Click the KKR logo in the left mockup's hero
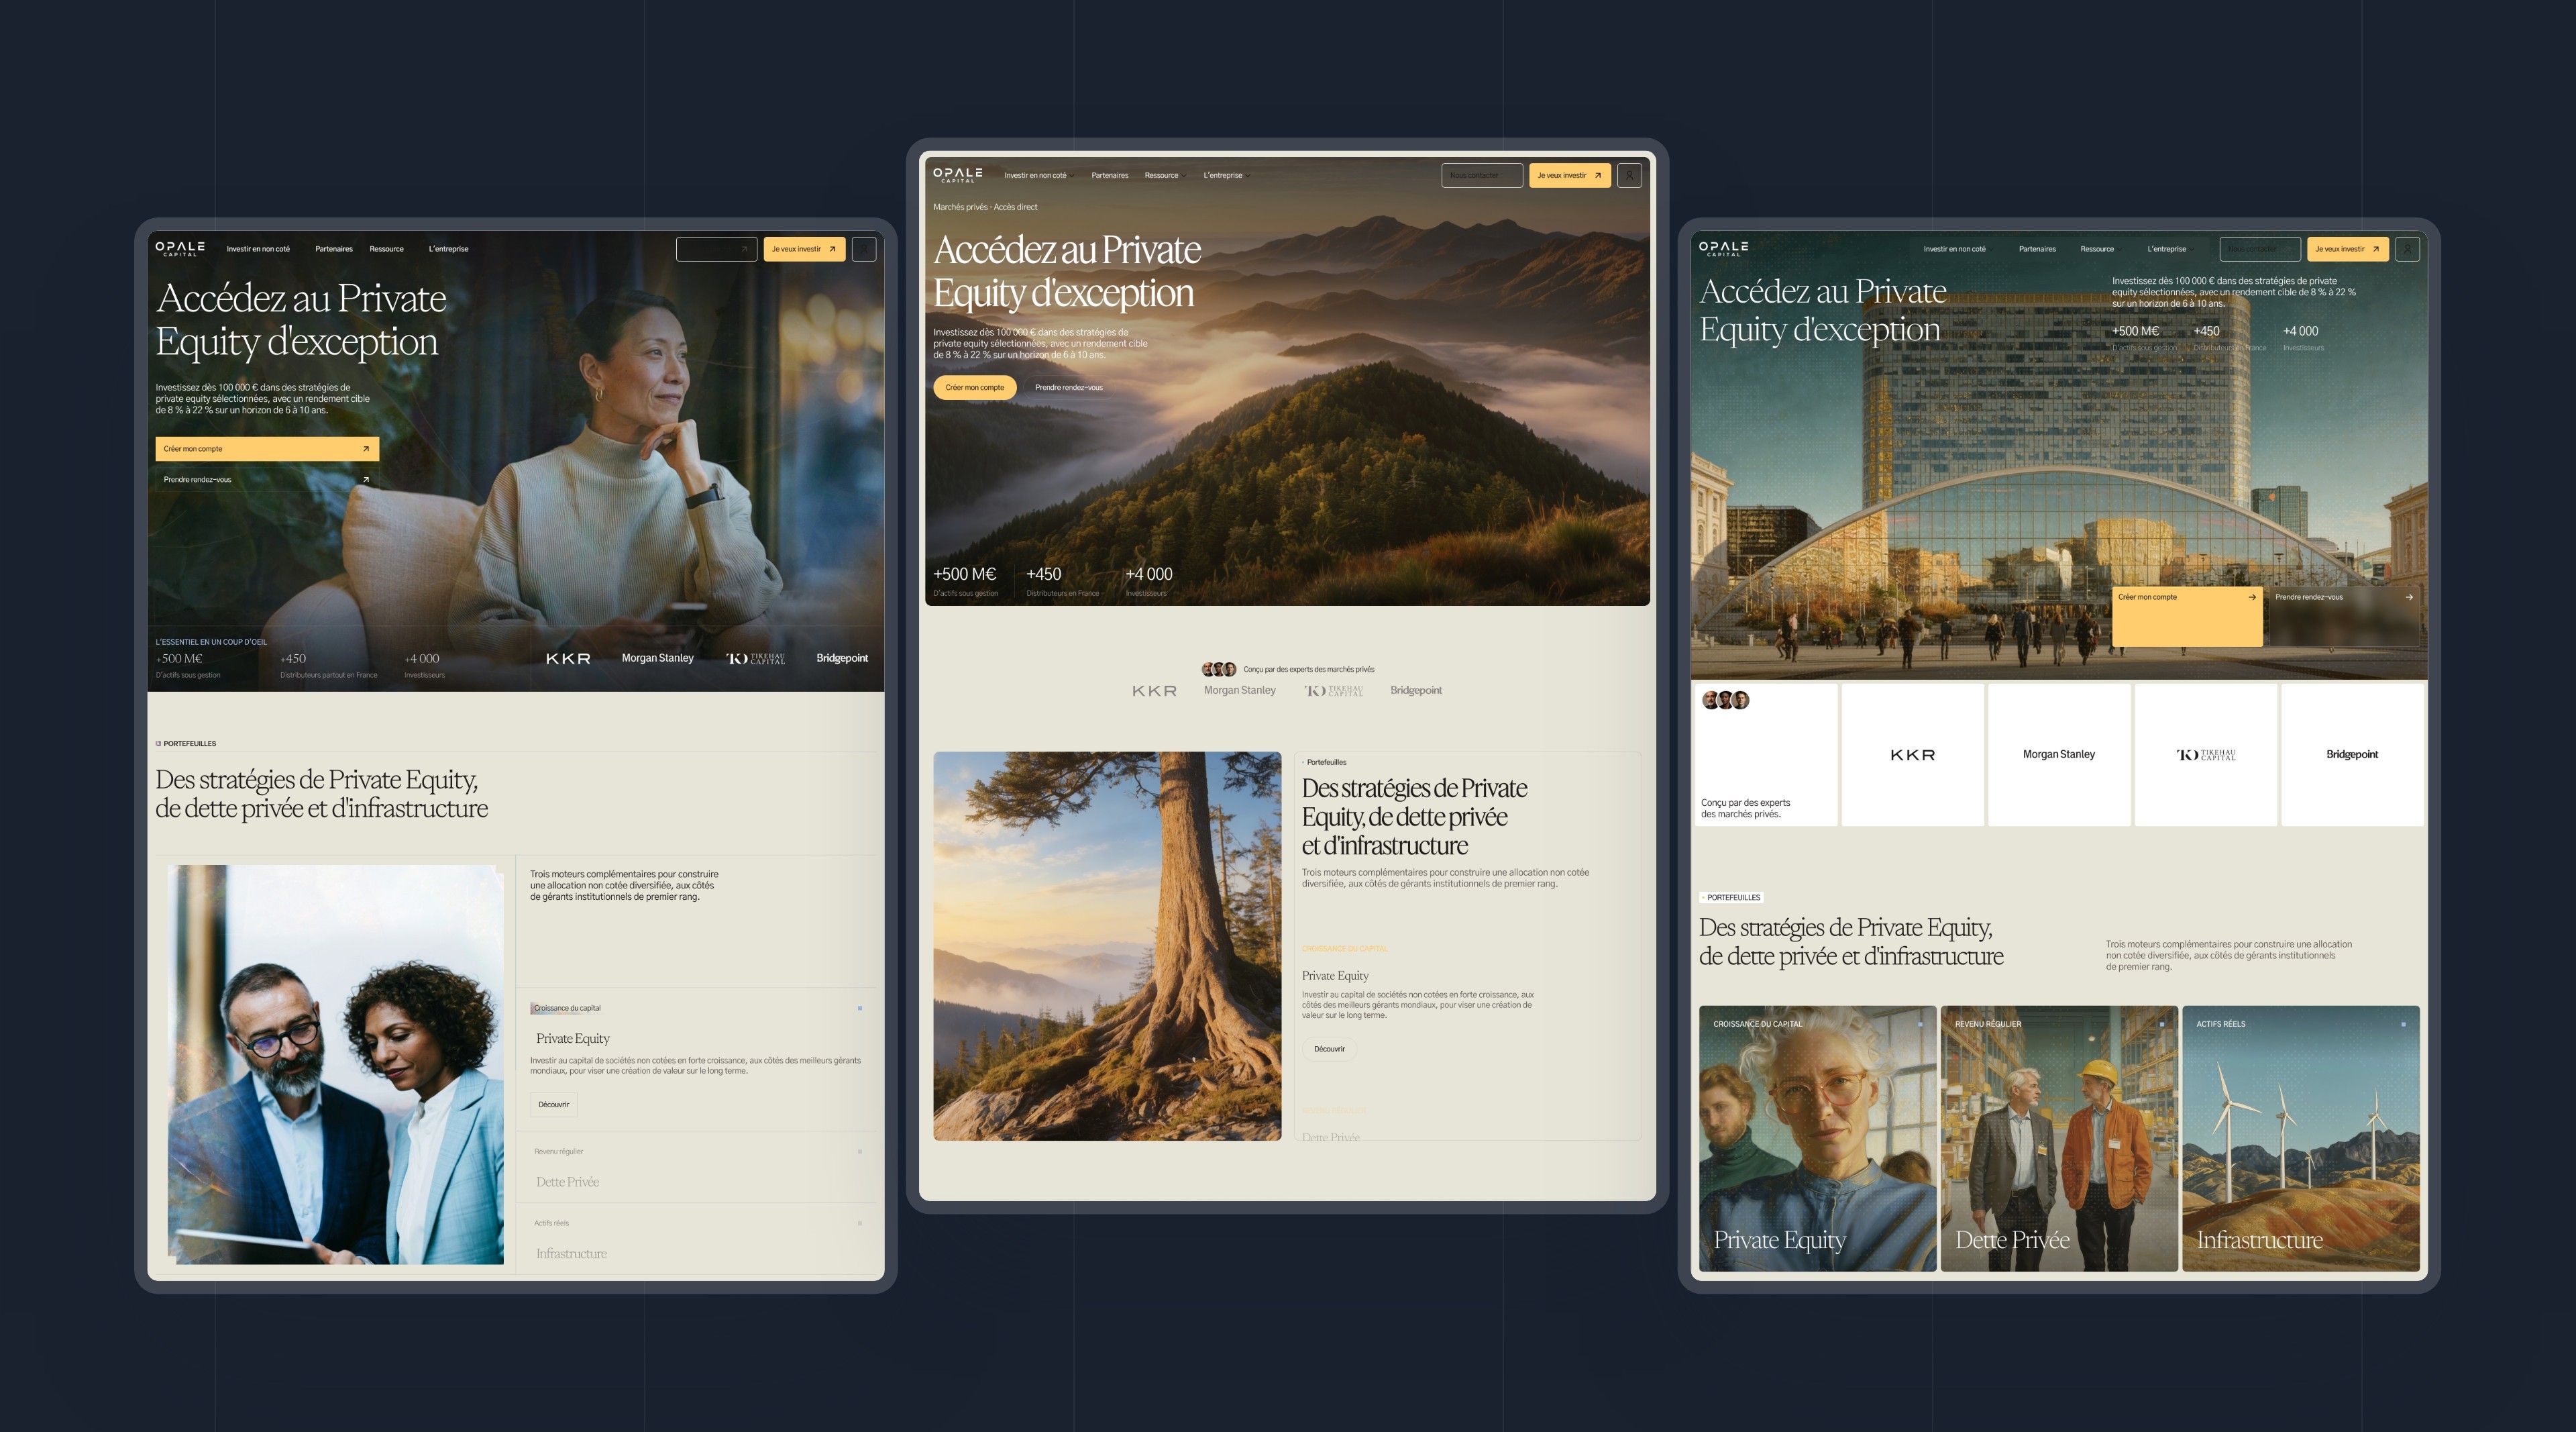This screenshot has width=2576, height=1432. [568, 658]
